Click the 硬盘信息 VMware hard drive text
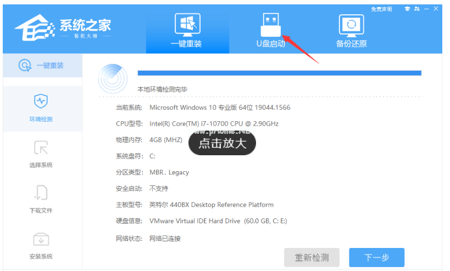This screenshot has width=450, height=271. pos(218,221)
